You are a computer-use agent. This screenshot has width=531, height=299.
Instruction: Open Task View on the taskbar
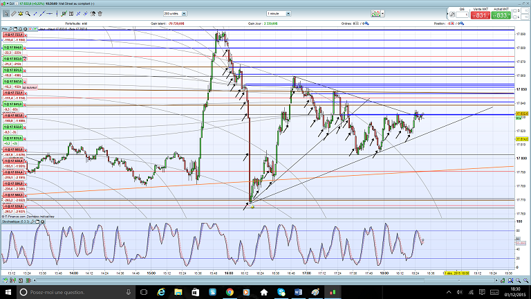coord(144,293)
